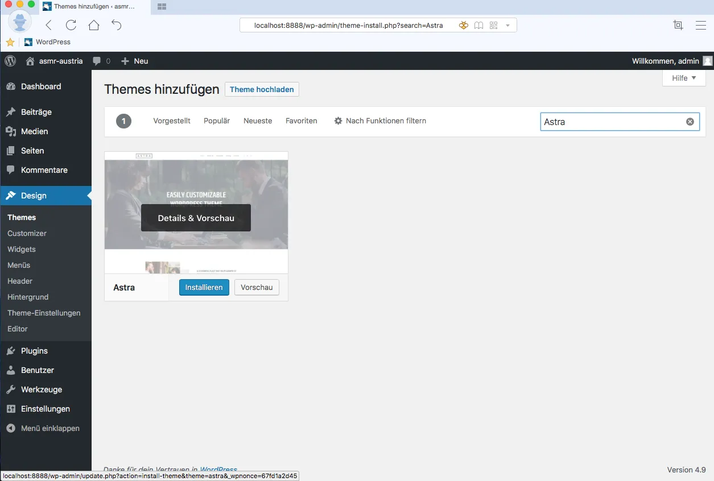Viewport: 714px width, 481px height.
Task: Open Medien in the sidebar
Action: click(x=46, y=131)
